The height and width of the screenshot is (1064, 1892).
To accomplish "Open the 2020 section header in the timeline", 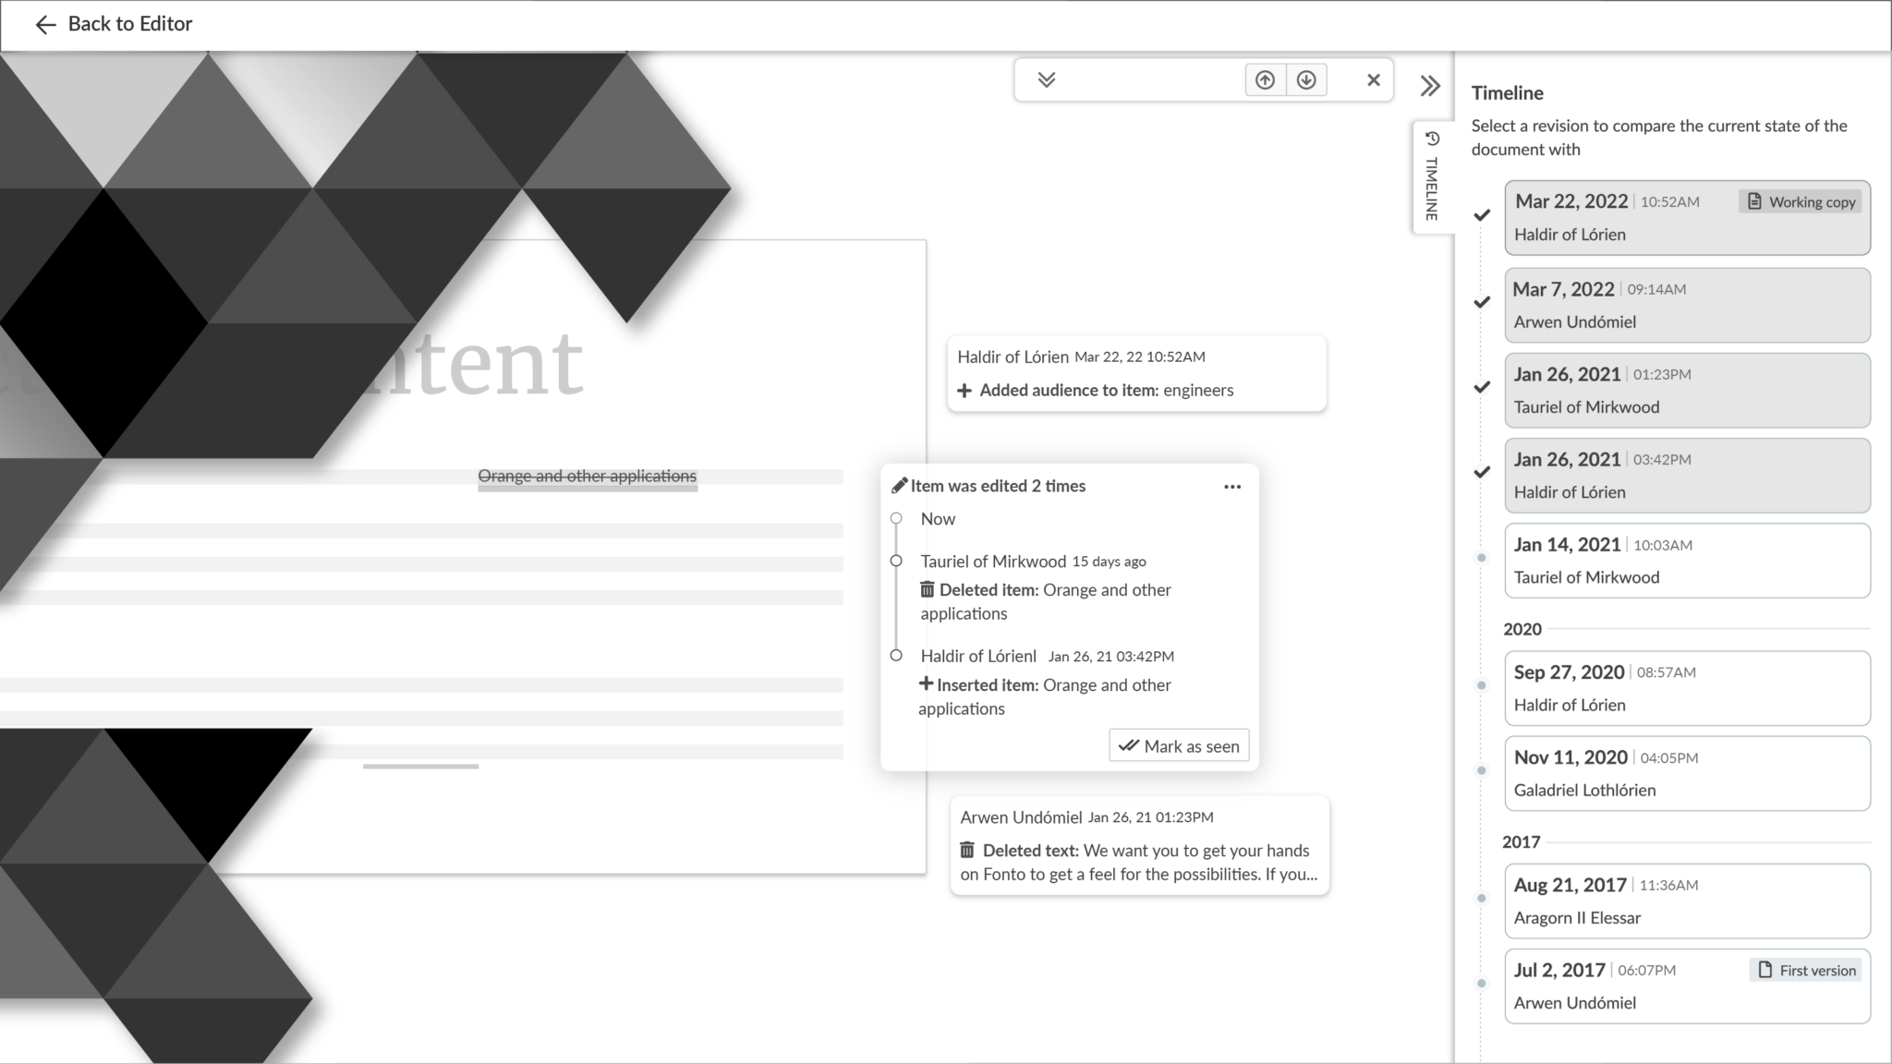I will tap(1522, 629).
